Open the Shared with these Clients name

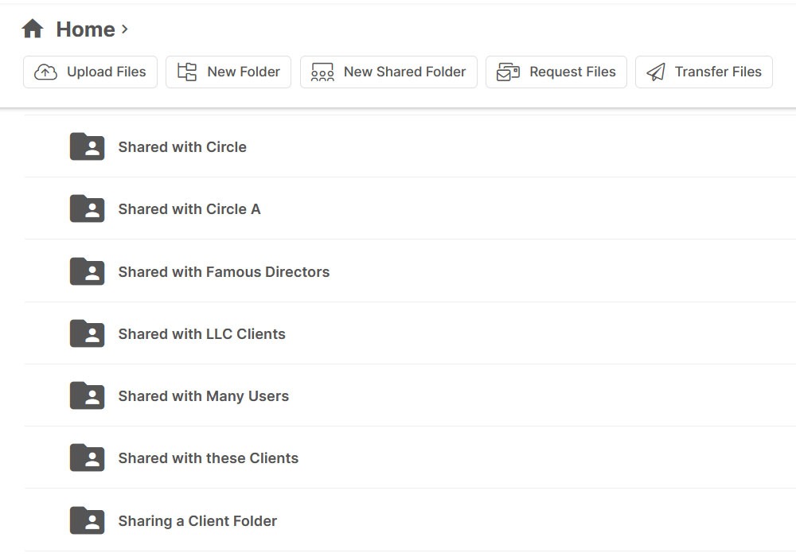pos(208,458)
